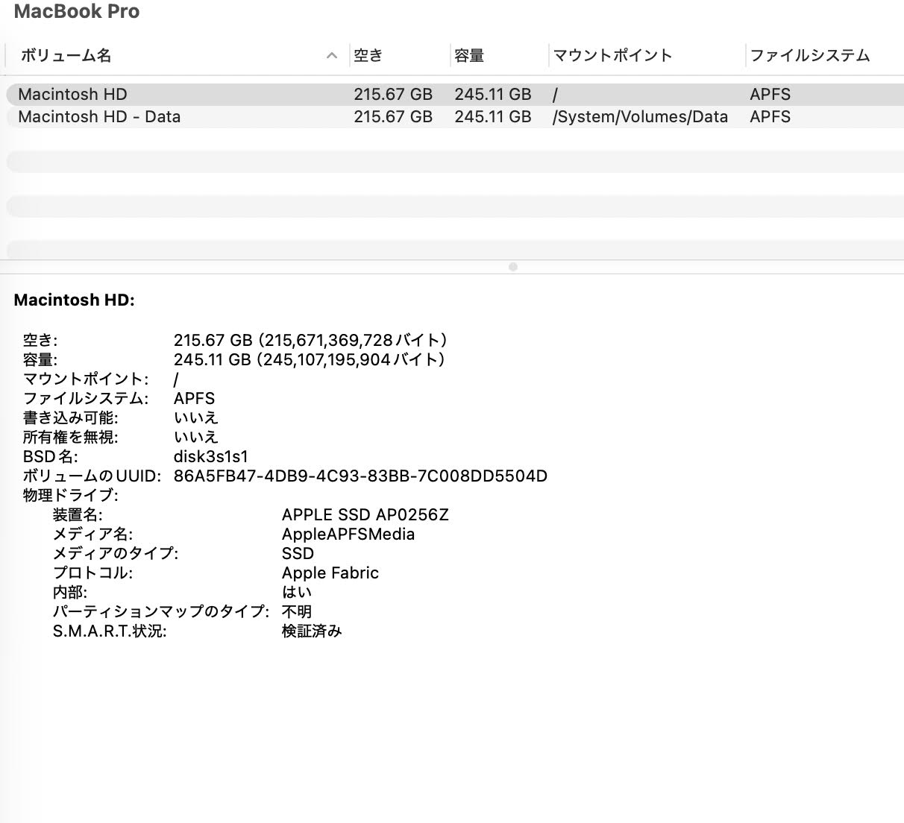
Task: Click the ファイルシステム column header
Action: 809,55
